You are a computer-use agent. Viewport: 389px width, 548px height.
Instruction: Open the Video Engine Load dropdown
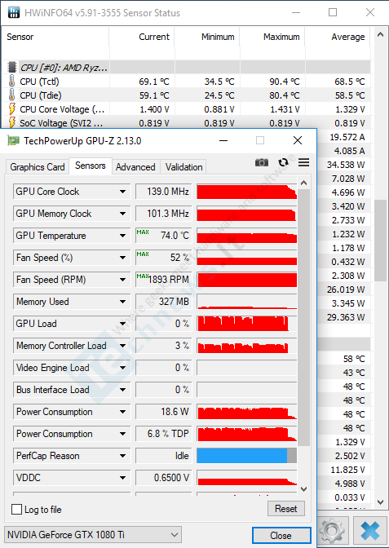[122, 368]
